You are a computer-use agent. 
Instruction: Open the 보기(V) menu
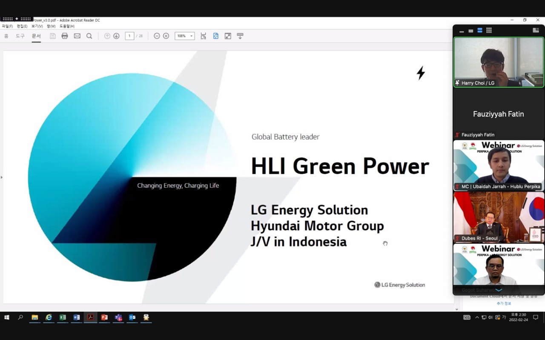37,26
